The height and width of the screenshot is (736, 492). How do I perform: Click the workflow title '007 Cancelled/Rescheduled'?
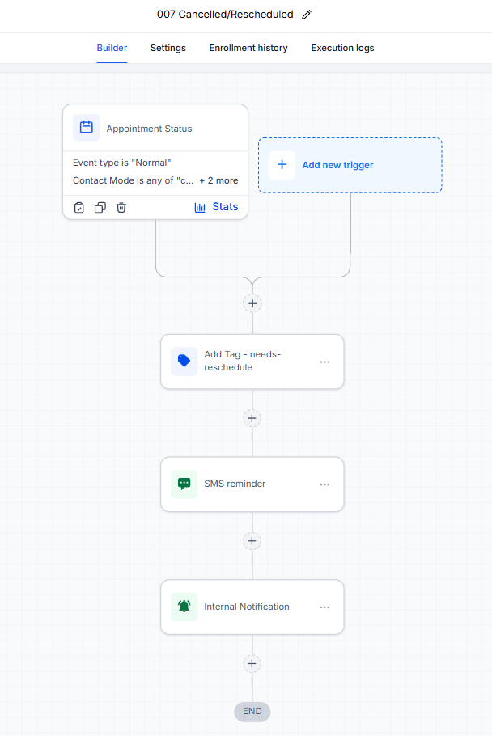coord(225,15)
